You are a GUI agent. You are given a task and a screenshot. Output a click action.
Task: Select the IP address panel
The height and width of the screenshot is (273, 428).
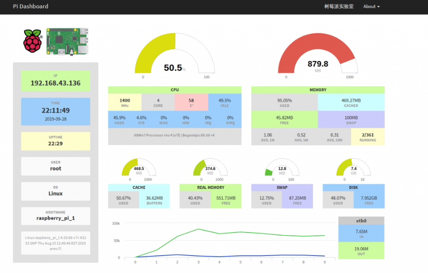pos(56,81)
